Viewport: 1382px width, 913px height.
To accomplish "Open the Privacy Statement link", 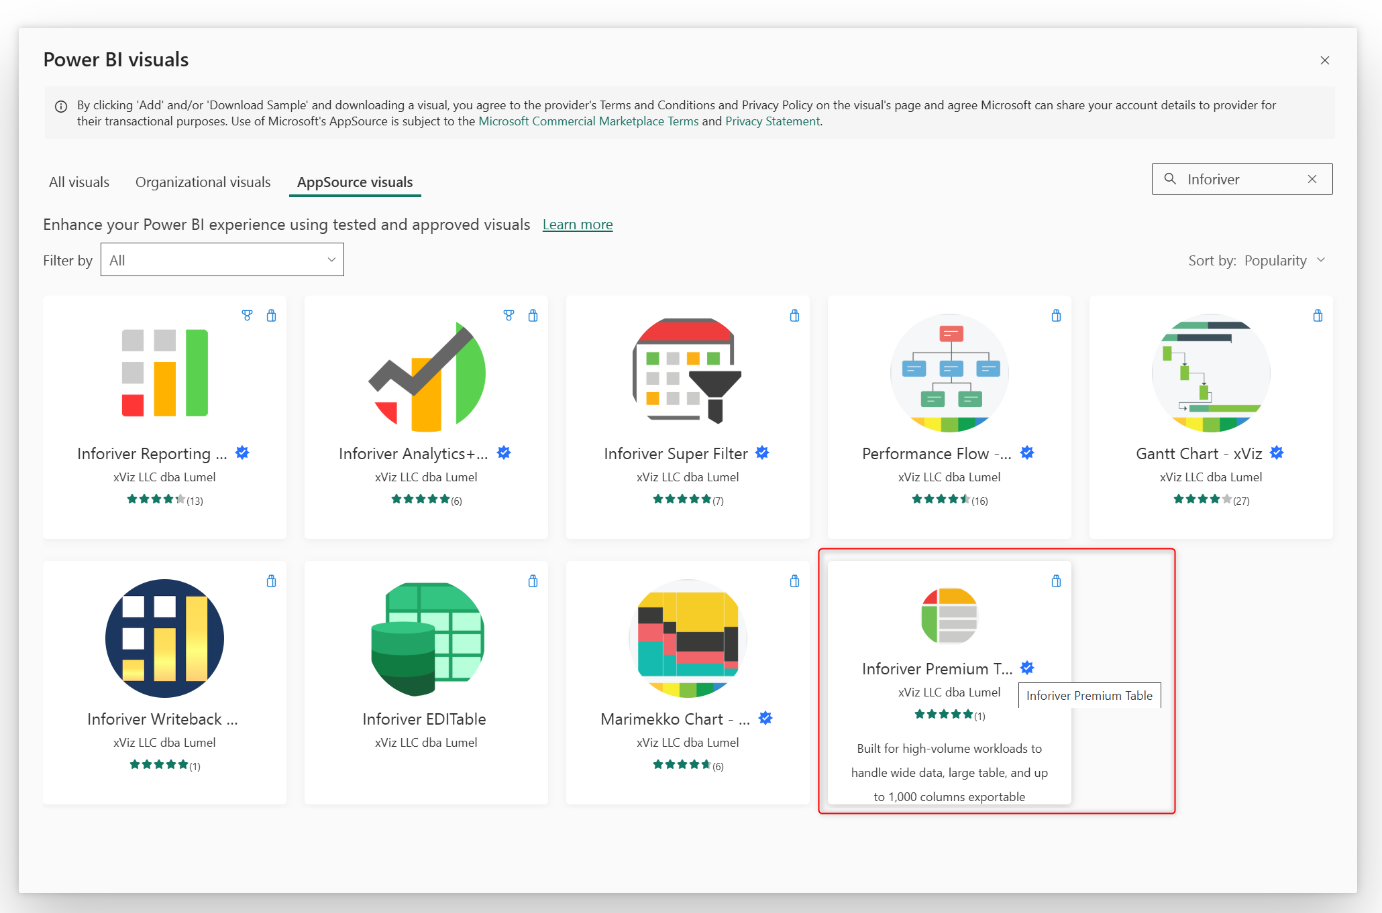I will pos(772,121).
